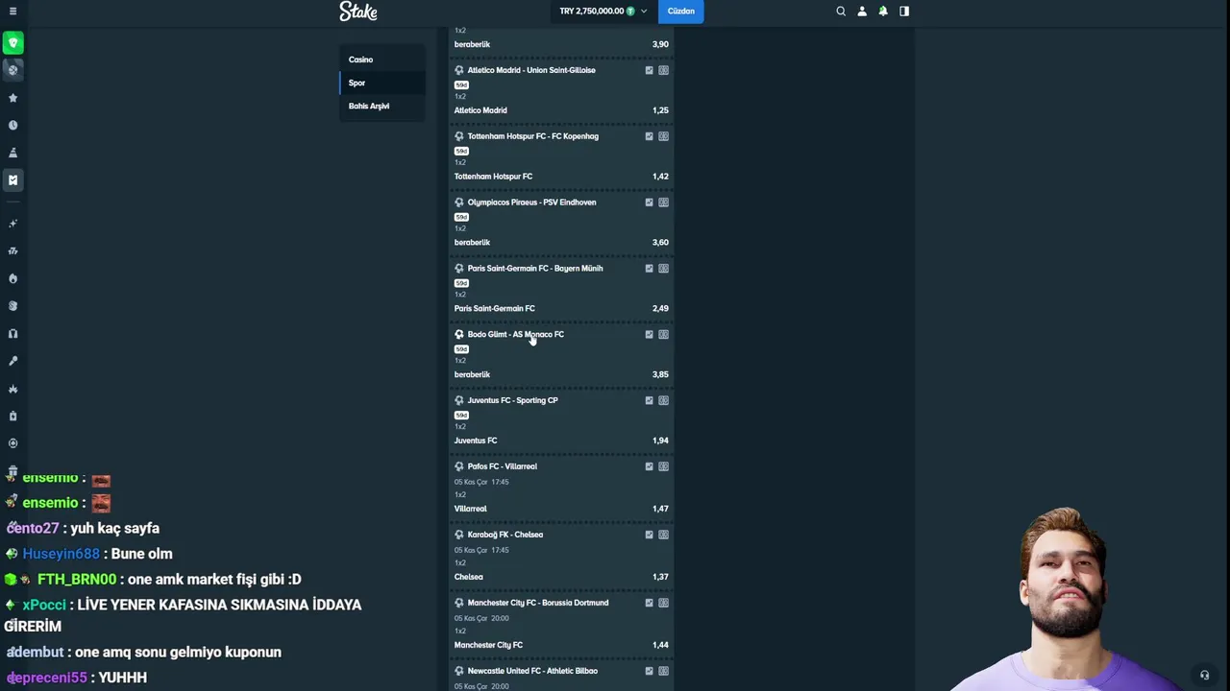Open Olympiacos Piraeus - PSV Eindhoven match
Image resolution: width=1230 pixels, height=691 pixels.
click(531, 203)
